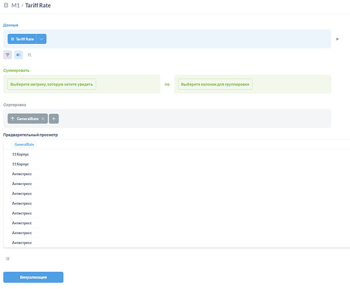350x289 pixels.
Task: Click the GeneralRate column header in preview
Action: 24,144
